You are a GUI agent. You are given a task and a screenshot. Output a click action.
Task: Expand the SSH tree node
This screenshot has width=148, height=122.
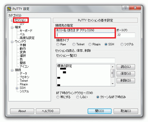tap(17, 88)
